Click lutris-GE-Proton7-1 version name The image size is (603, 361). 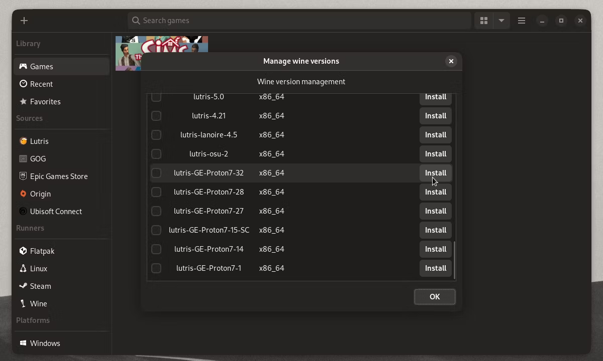coord(209,268)
